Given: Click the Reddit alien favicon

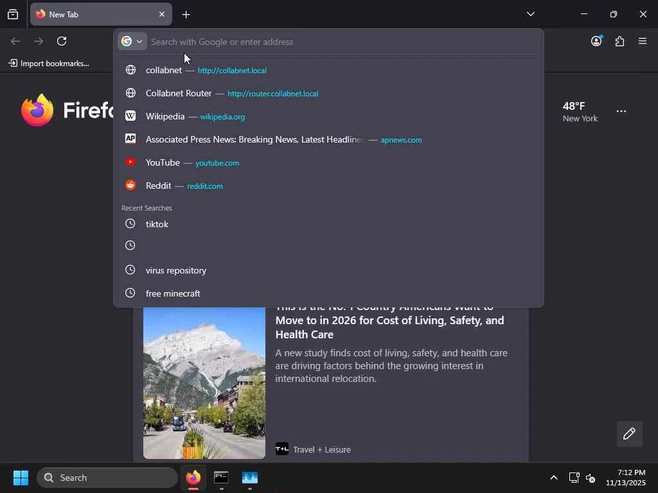Looking at the screenshot, I should click(x=130, y=185).
